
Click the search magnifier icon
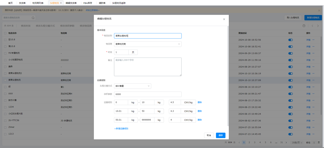click(x=33, y=18)
